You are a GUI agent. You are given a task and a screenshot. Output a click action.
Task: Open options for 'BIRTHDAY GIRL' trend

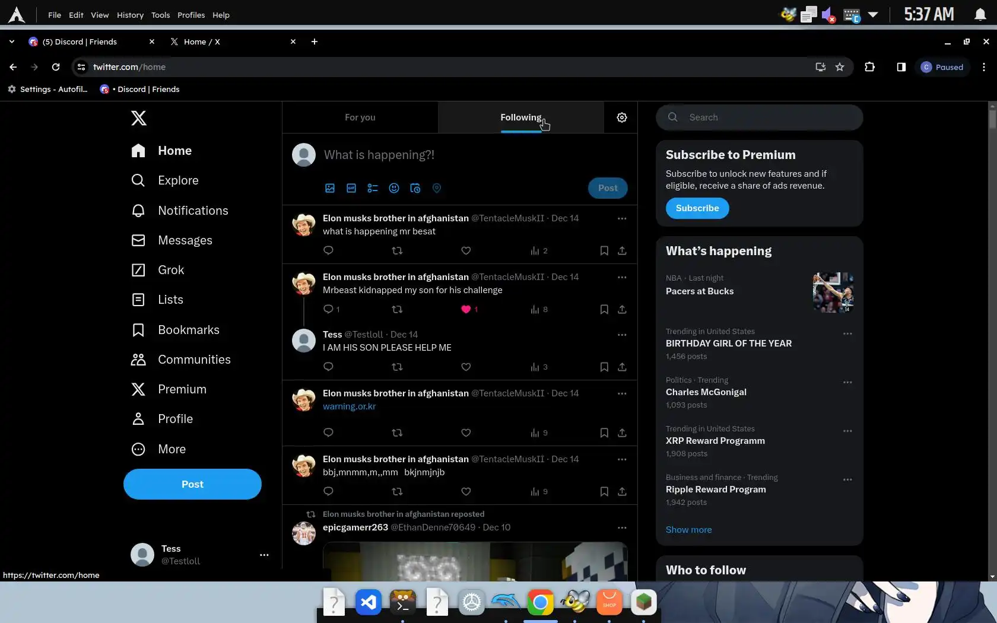[x=847, y=333]
